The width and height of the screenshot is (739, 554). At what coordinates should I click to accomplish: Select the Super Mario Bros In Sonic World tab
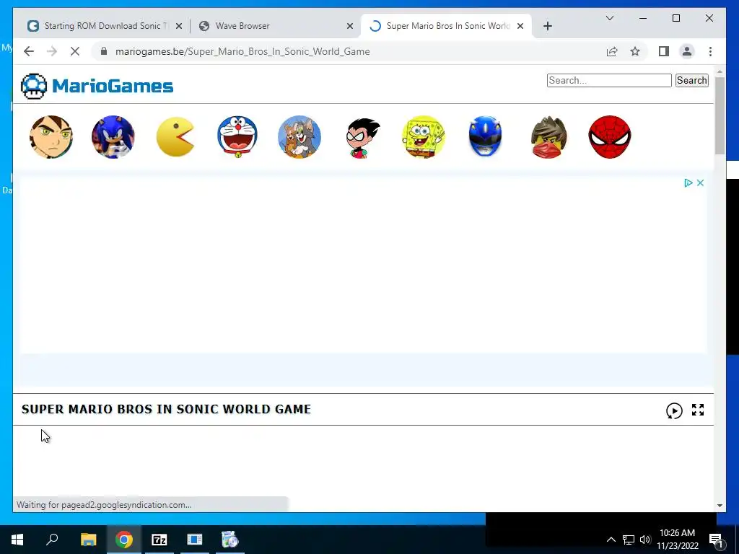447,26
